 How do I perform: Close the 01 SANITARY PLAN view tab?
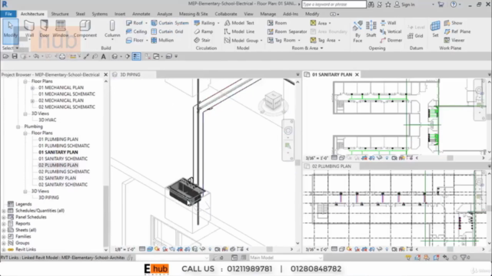357,75
